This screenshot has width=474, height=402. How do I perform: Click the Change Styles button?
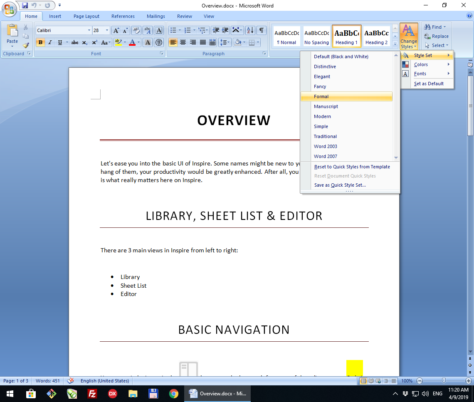click(x=409, y=36)
